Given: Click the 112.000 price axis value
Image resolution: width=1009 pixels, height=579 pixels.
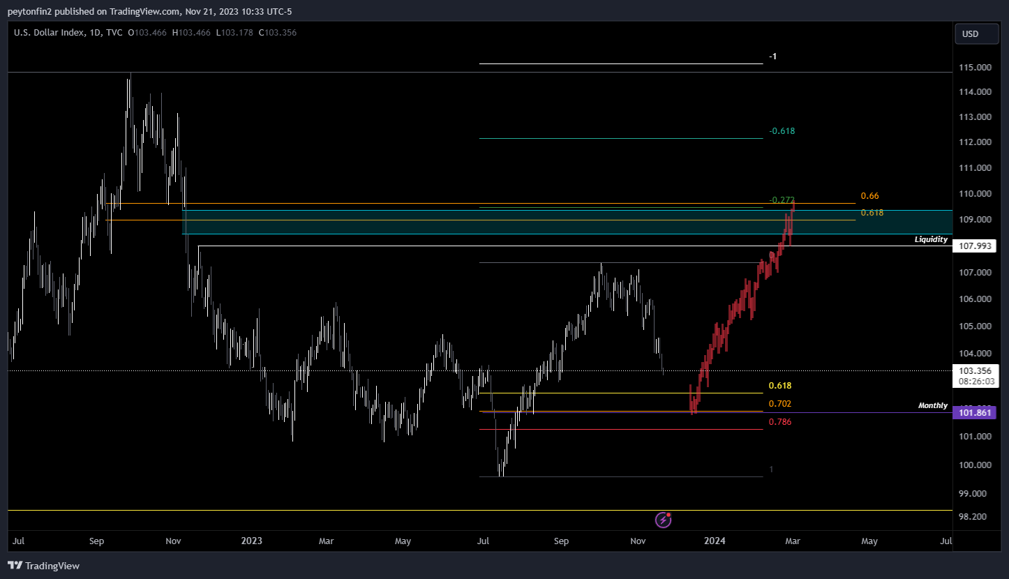Looking at the screenshot, I should [x=975, y=142].
